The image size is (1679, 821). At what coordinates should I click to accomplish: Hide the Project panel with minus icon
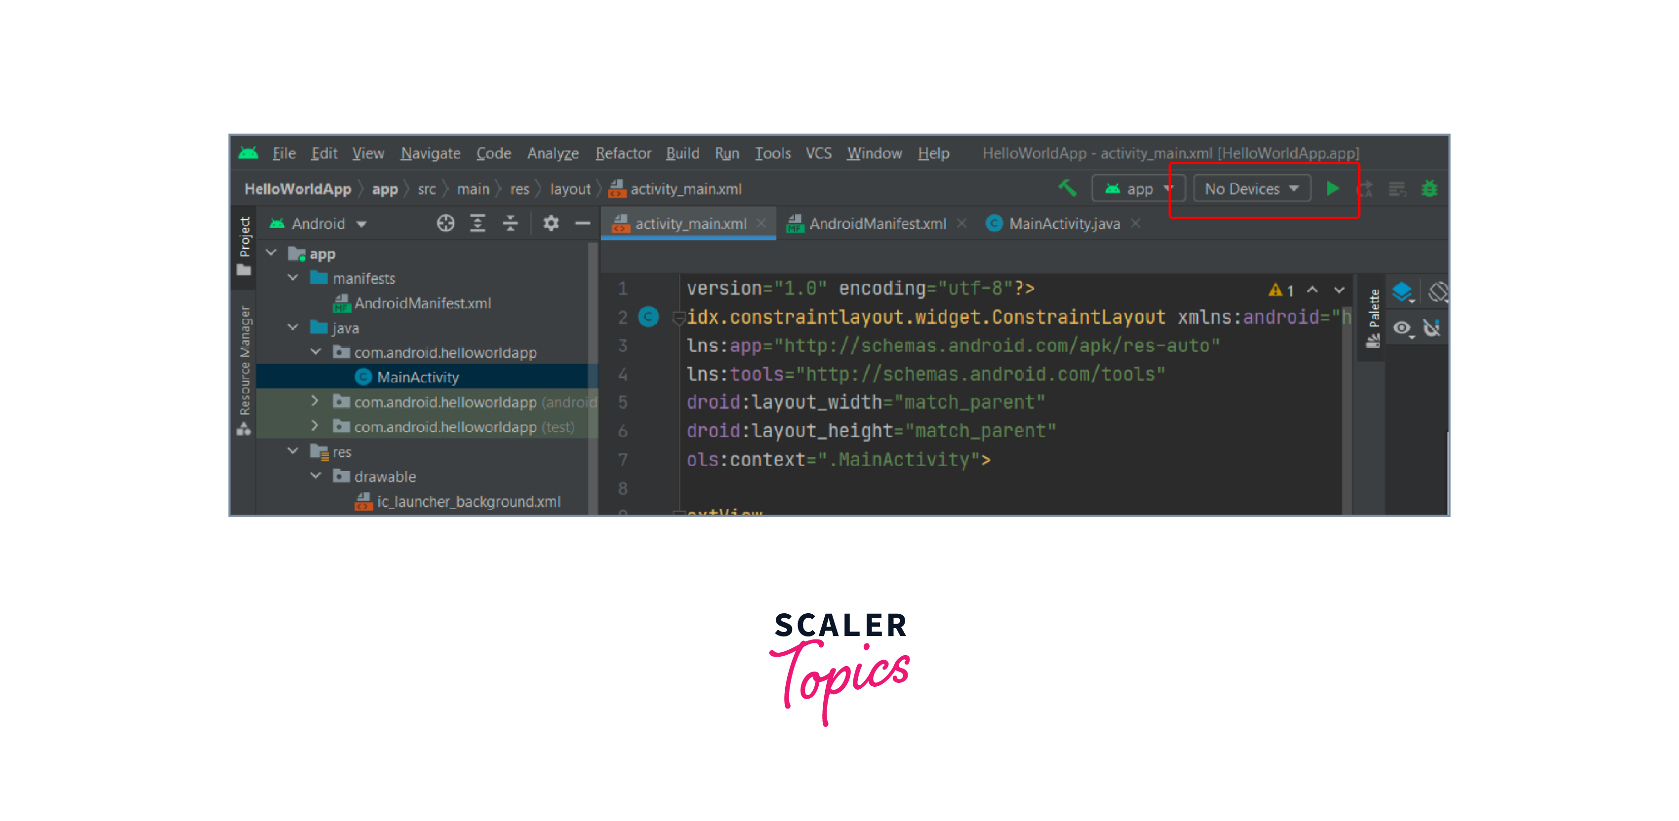[x=583, y=224]
